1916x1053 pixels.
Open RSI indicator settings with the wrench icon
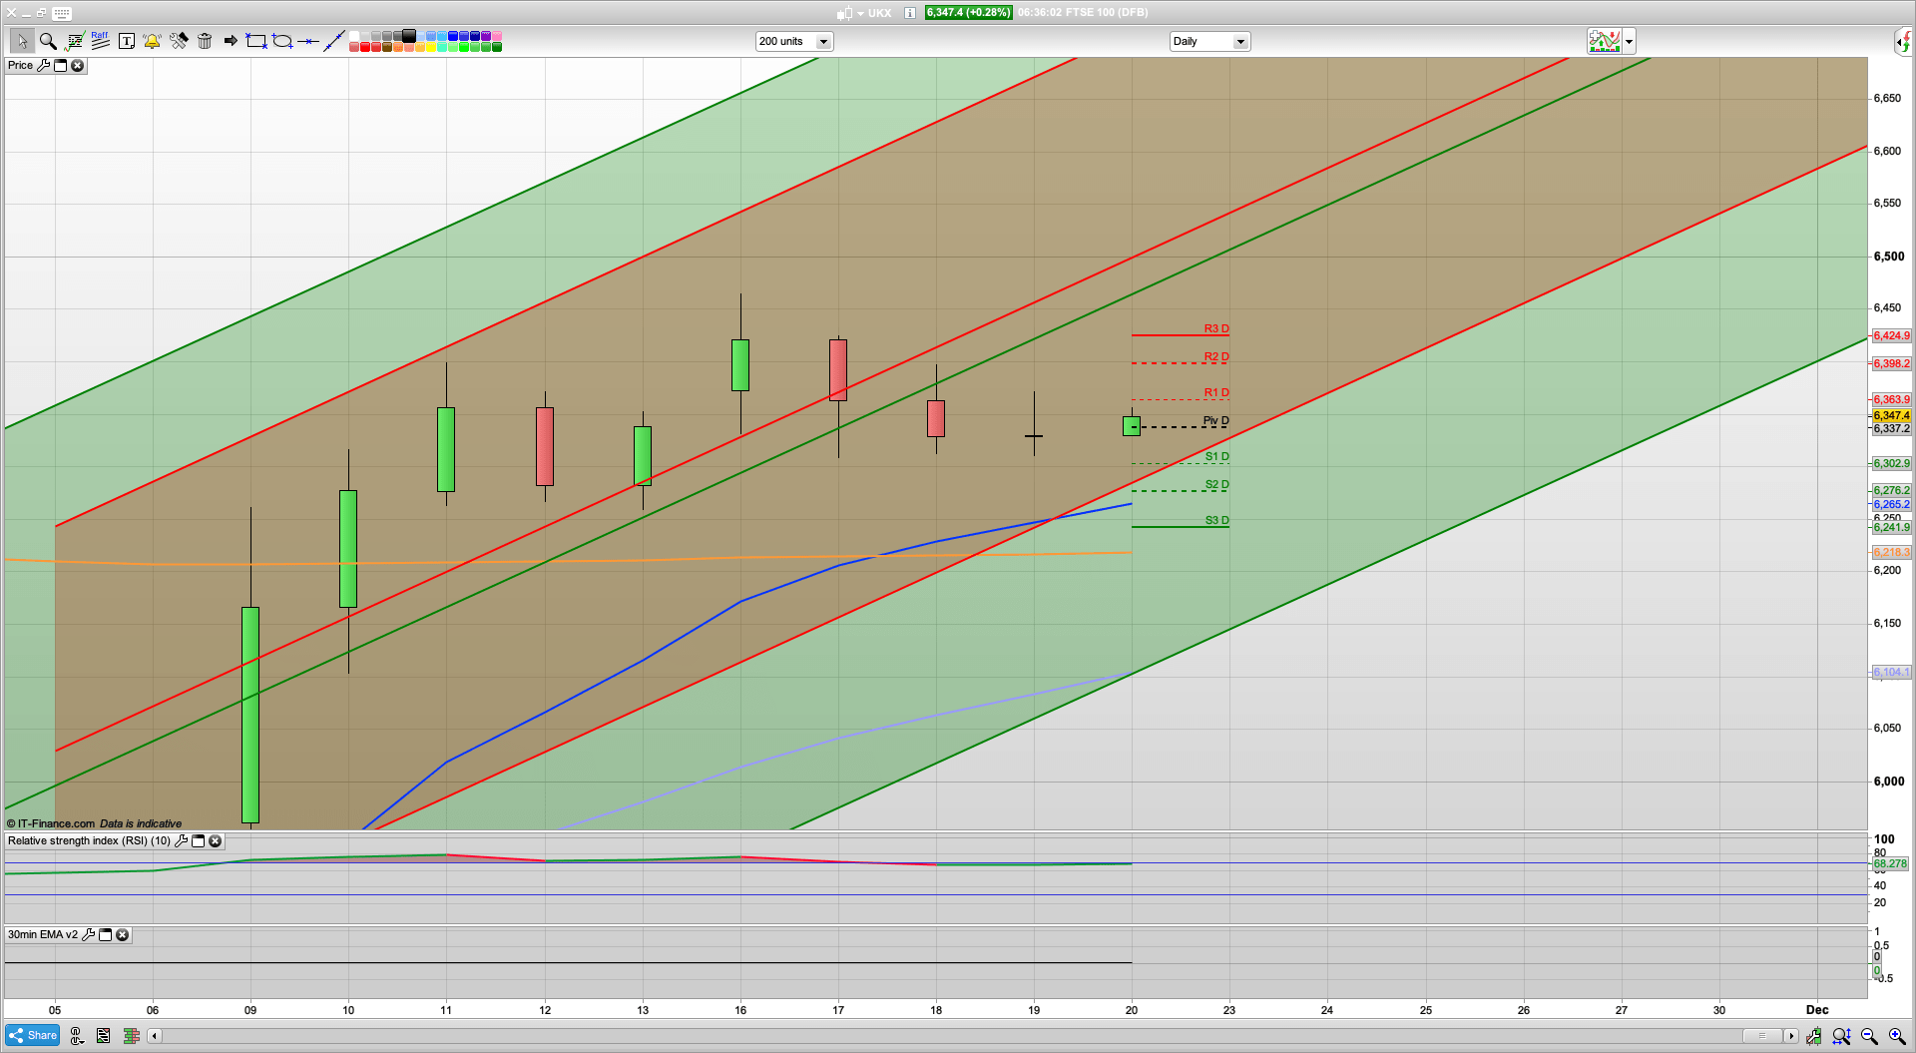[x=181, y=840]
